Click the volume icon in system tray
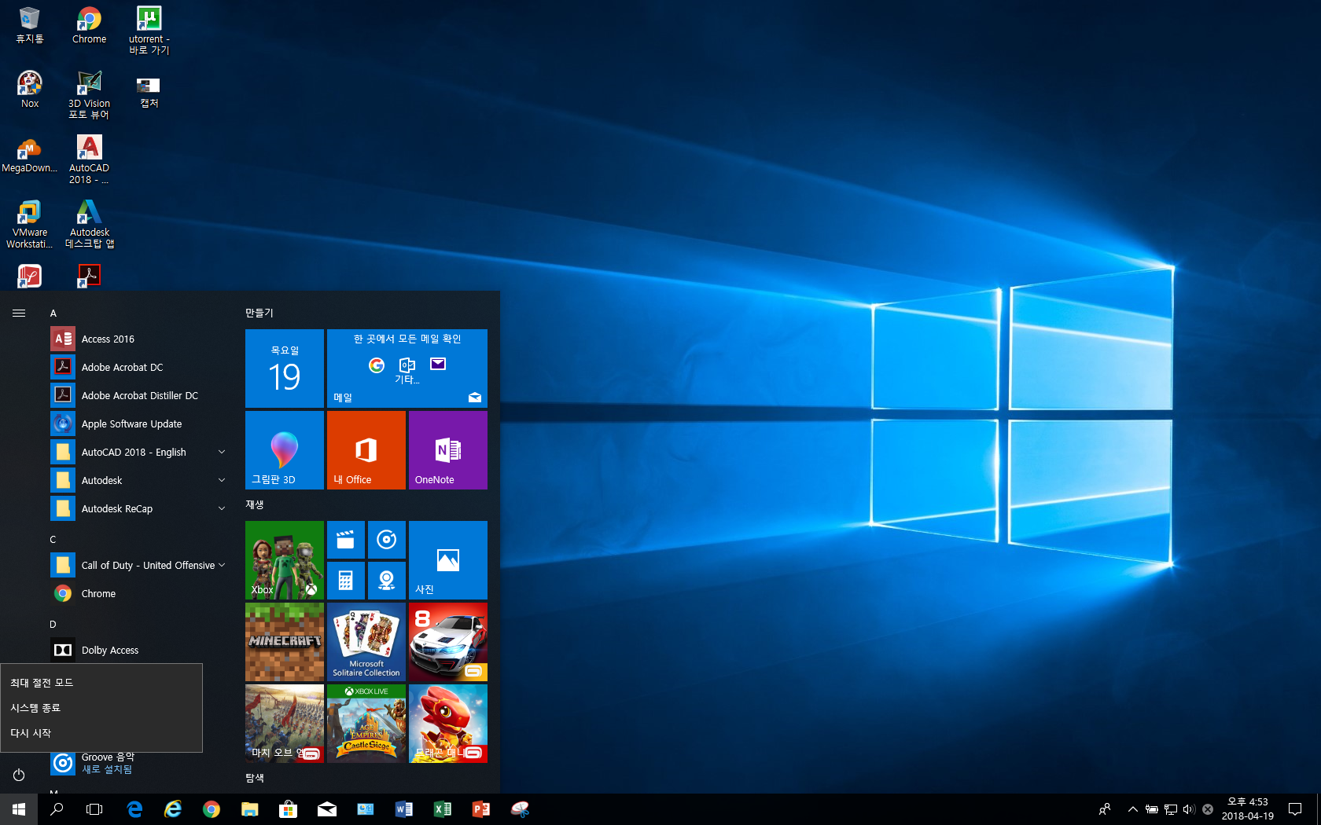This screenshot has height=825, width=1321. pos(1188,809)
